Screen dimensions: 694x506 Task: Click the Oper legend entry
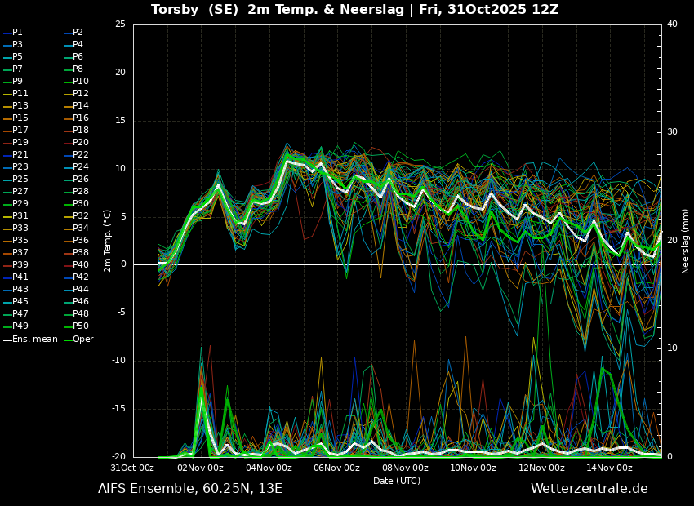pos(78,340)
